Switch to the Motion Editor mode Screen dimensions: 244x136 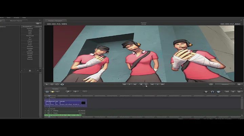point(53,92)
